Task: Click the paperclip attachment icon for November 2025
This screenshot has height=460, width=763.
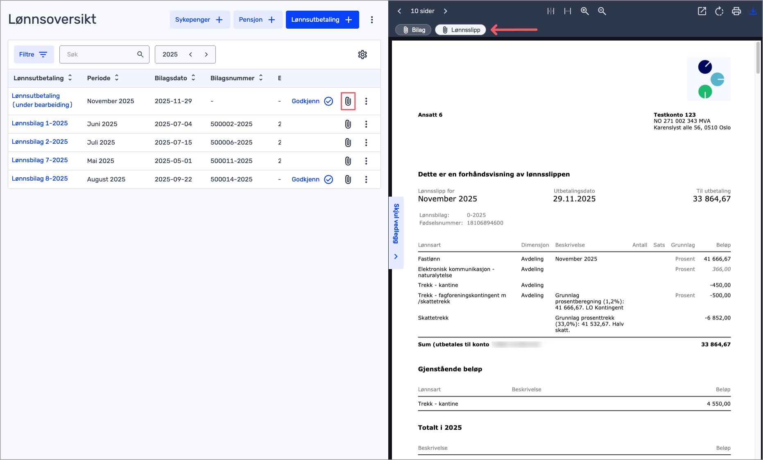Action: coord(348,101)
